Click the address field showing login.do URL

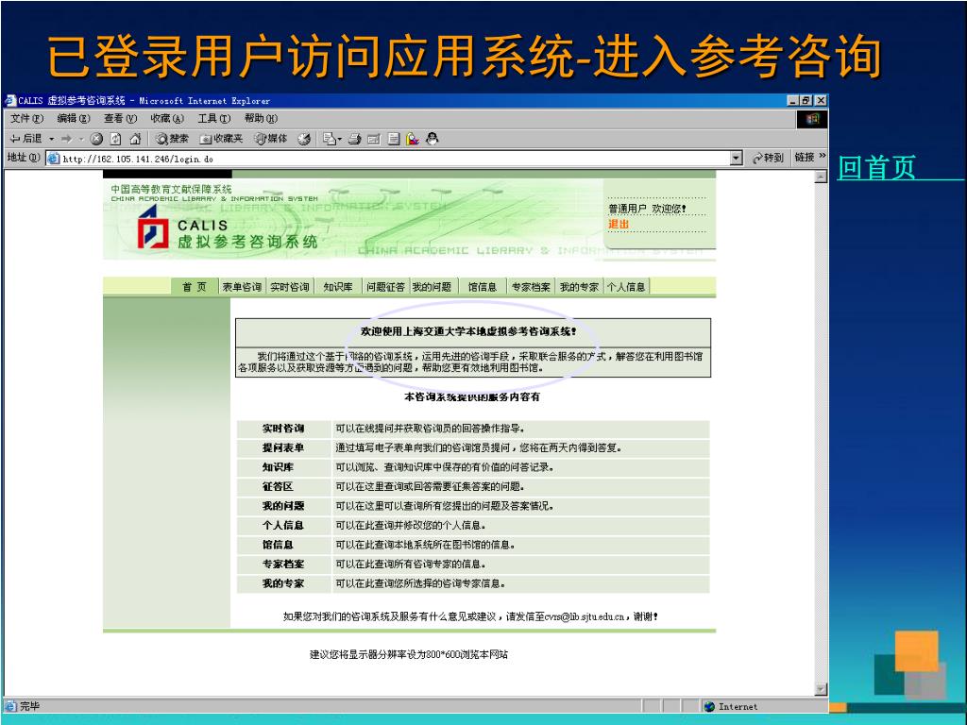point(396,159)
